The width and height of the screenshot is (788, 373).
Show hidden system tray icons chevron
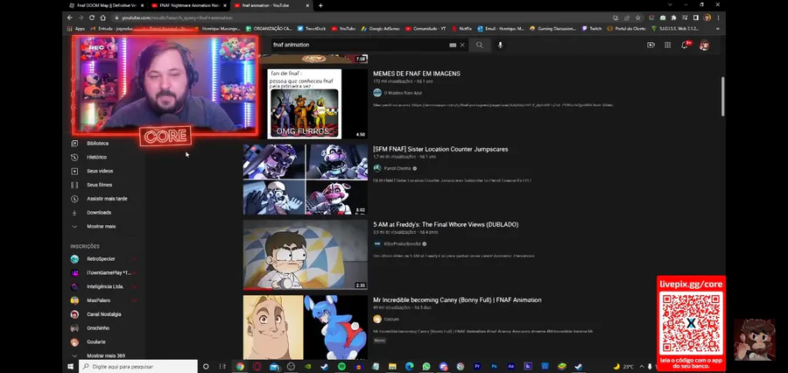pyautogui.click(x=641, y=367)
